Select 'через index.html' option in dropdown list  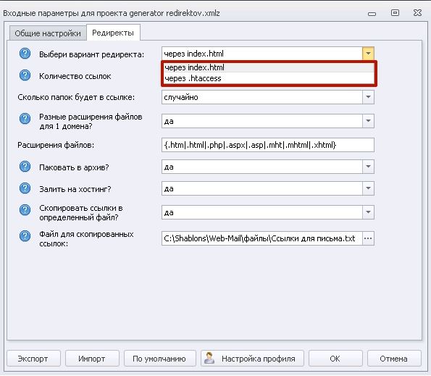click(269, 67)
